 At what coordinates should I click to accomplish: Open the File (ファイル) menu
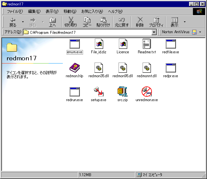[15, 11]
